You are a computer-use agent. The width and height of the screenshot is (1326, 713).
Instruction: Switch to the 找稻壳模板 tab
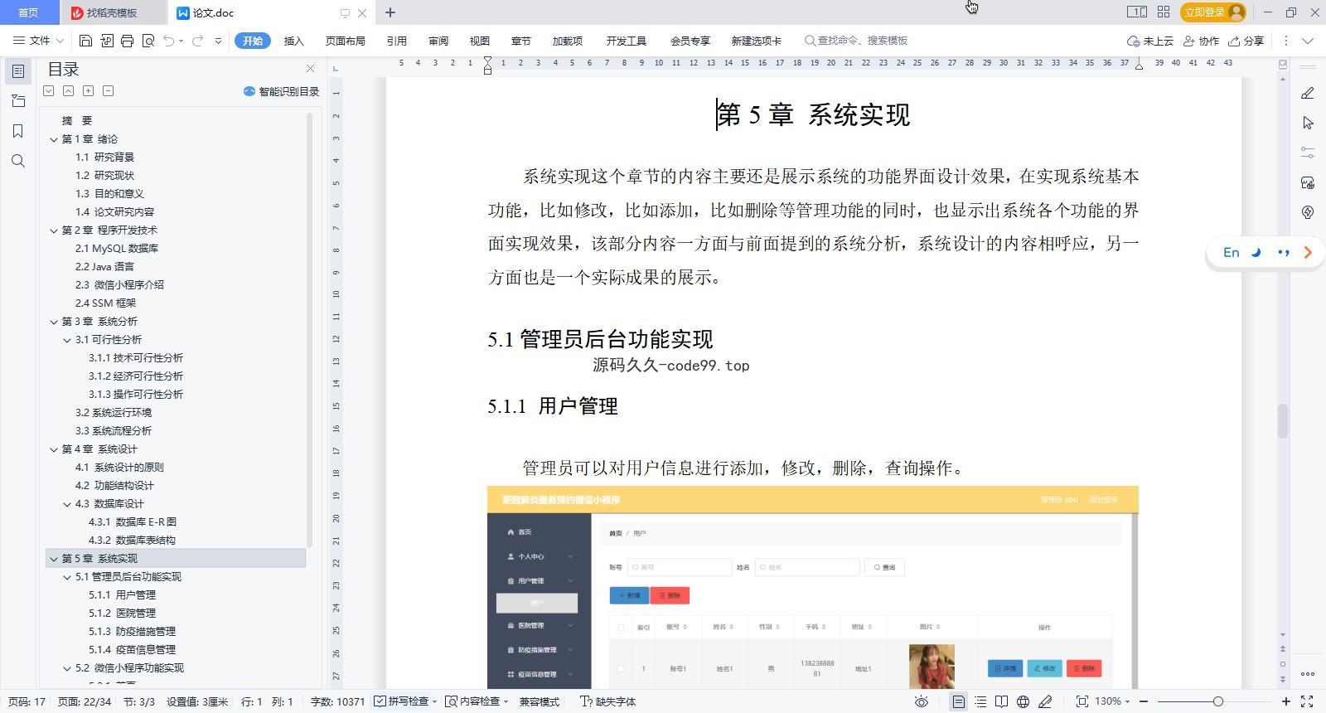tap(112, 12)
